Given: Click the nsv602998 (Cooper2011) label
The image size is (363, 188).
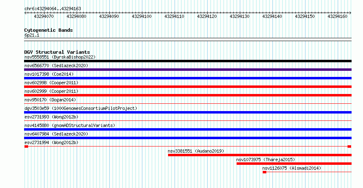Looking at the screenshot, I should 51,83.
